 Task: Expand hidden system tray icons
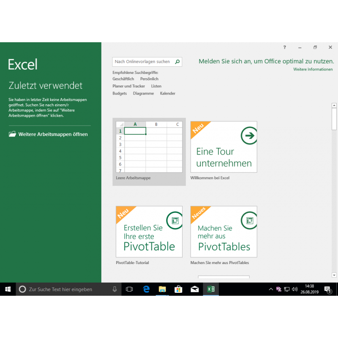click(271, 289)
